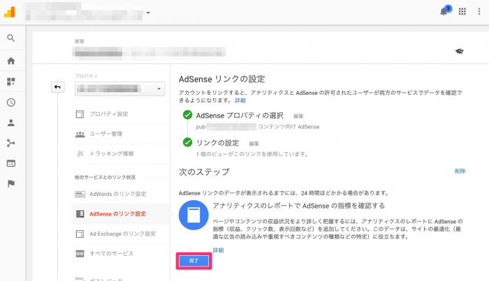Click the 削除 link
The width and height of the screenshot is (489, 281).
tap(460, 171)
